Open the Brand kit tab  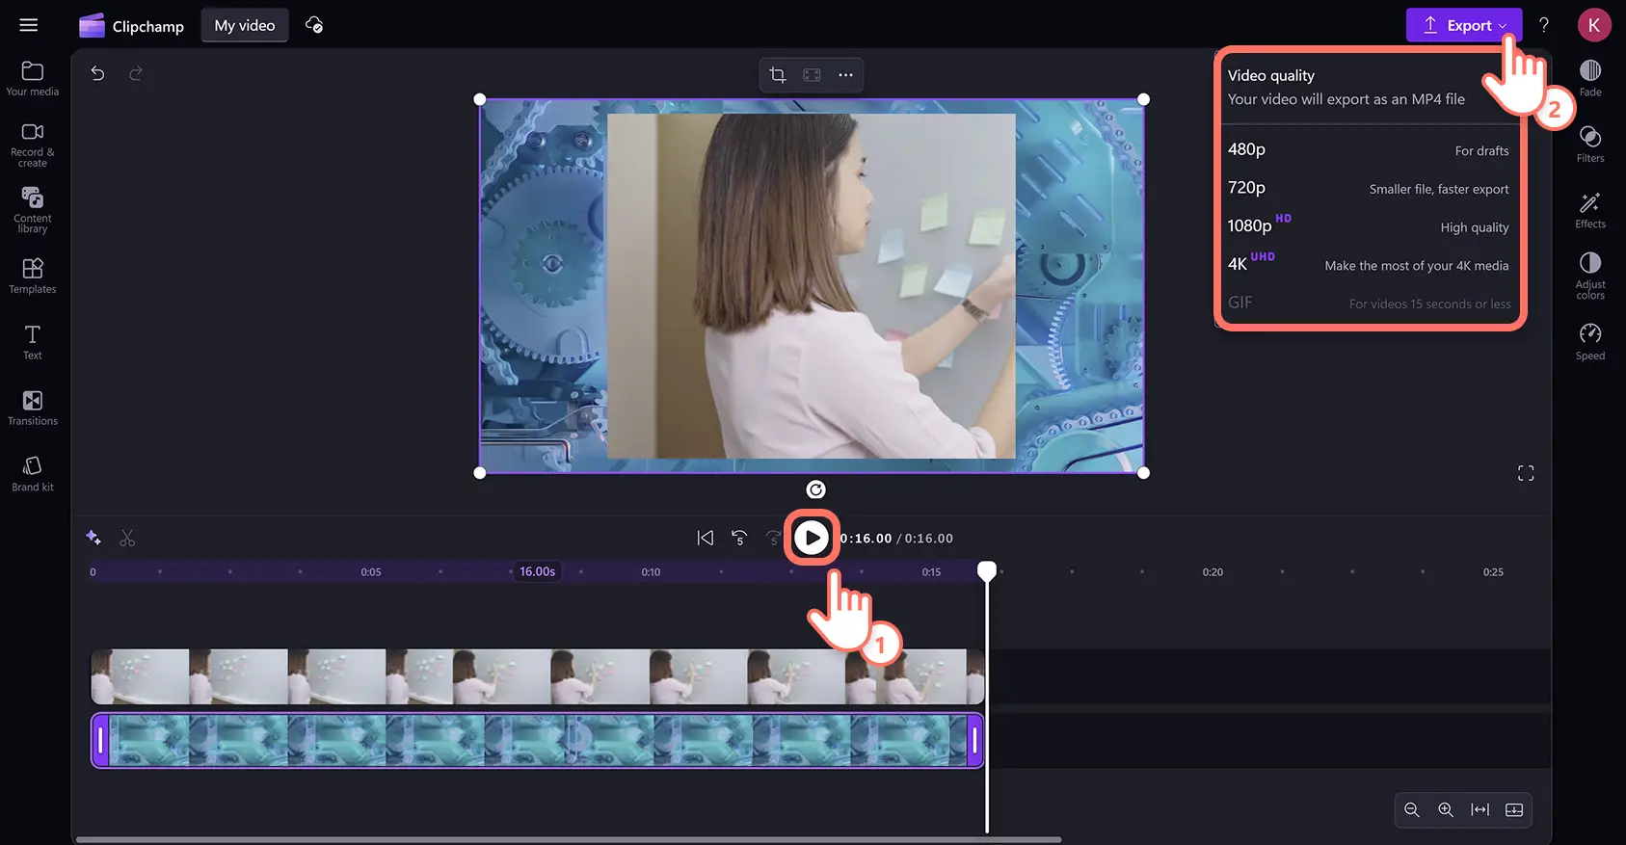coord(33,474)
